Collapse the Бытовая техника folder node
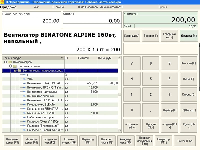 (x=10, y=66)
